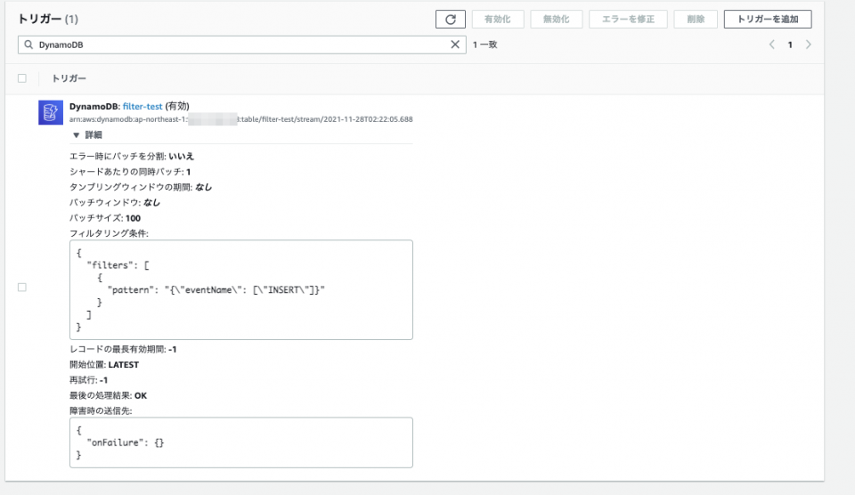
Task: Click the バッチサイズ: 100 line
Action: [105, 218]
